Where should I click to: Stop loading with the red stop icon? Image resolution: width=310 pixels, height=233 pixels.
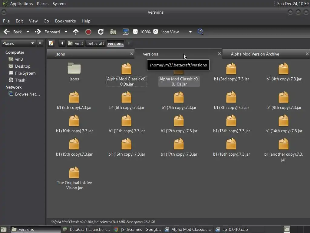[x=88, y=32]
